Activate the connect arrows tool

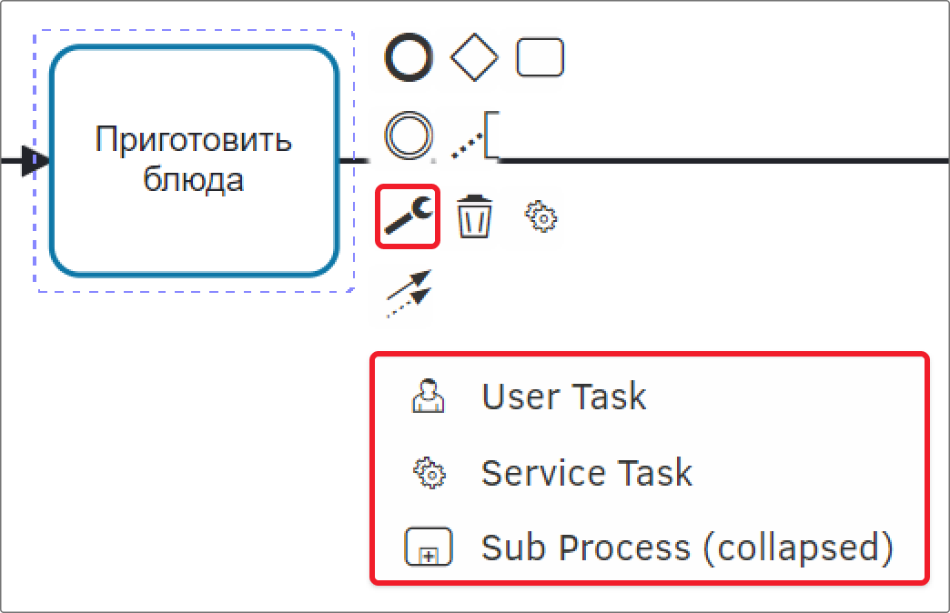409,294
